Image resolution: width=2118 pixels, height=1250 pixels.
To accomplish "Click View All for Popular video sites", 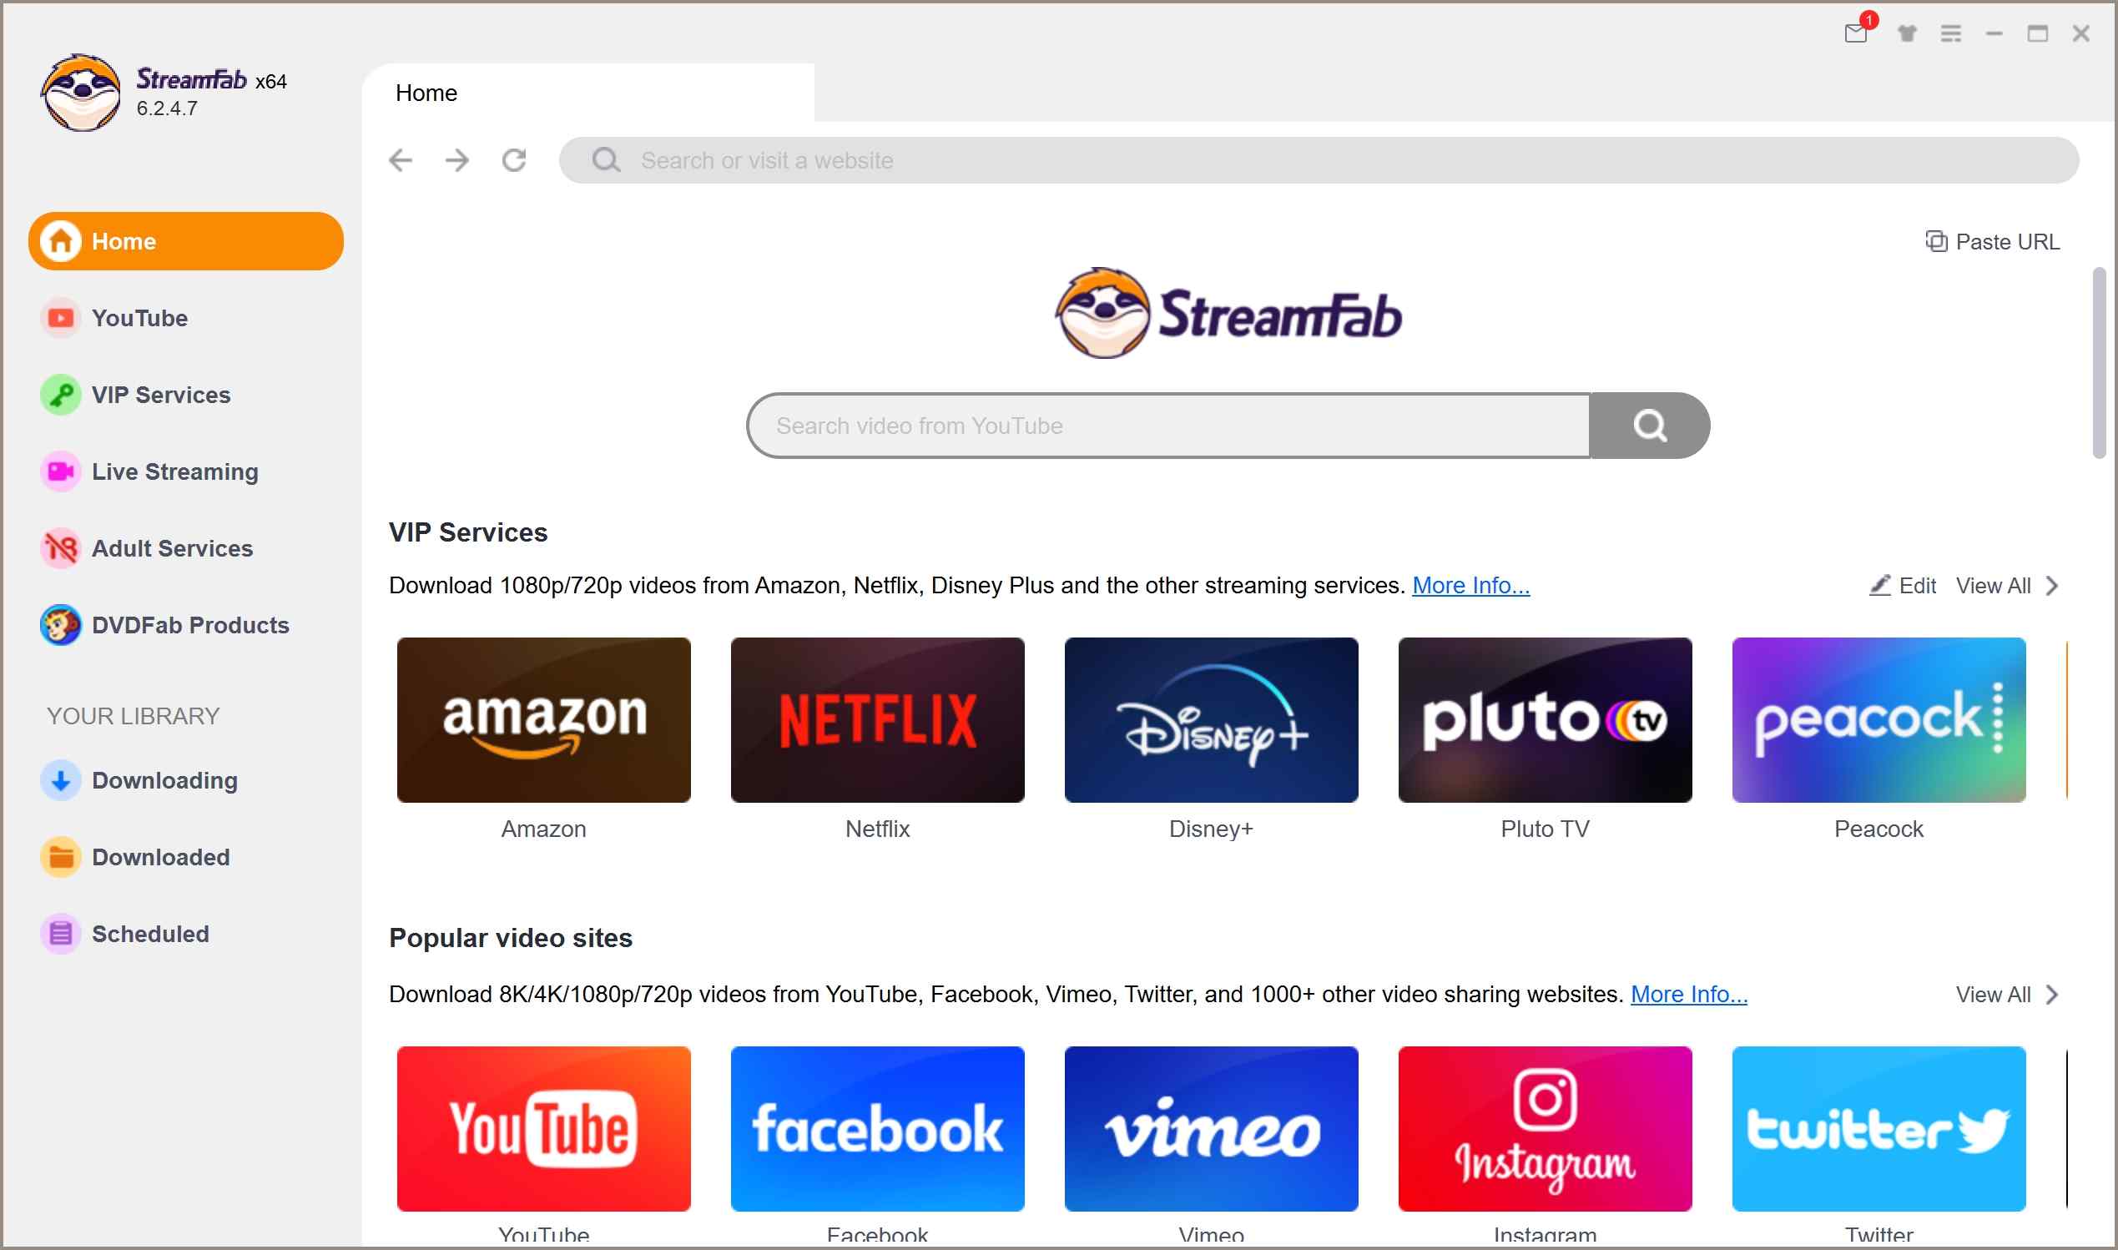I will tap(2008, 995).
